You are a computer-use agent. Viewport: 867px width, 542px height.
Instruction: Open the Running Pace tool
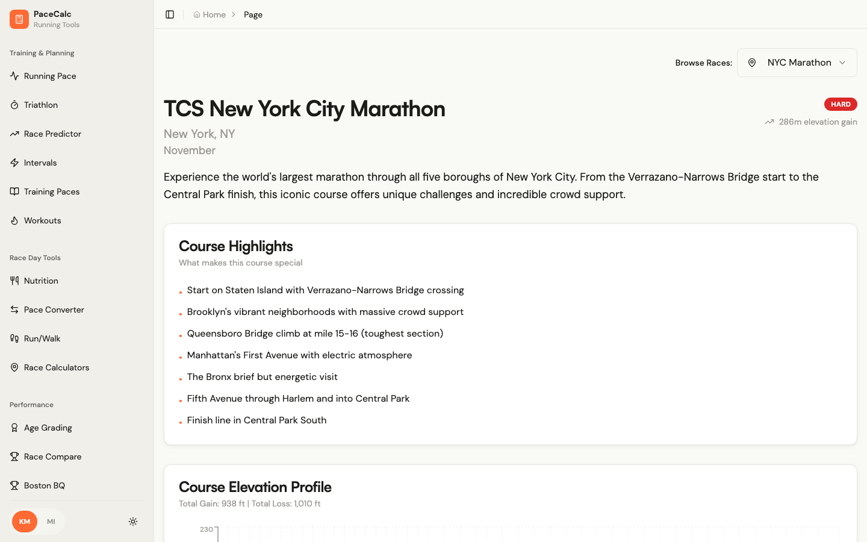pyautogui.click(x=76, y=76)
